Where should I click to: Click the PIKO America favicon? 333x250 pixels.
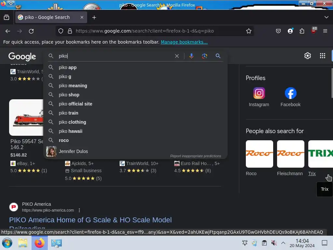click(14, 207)
